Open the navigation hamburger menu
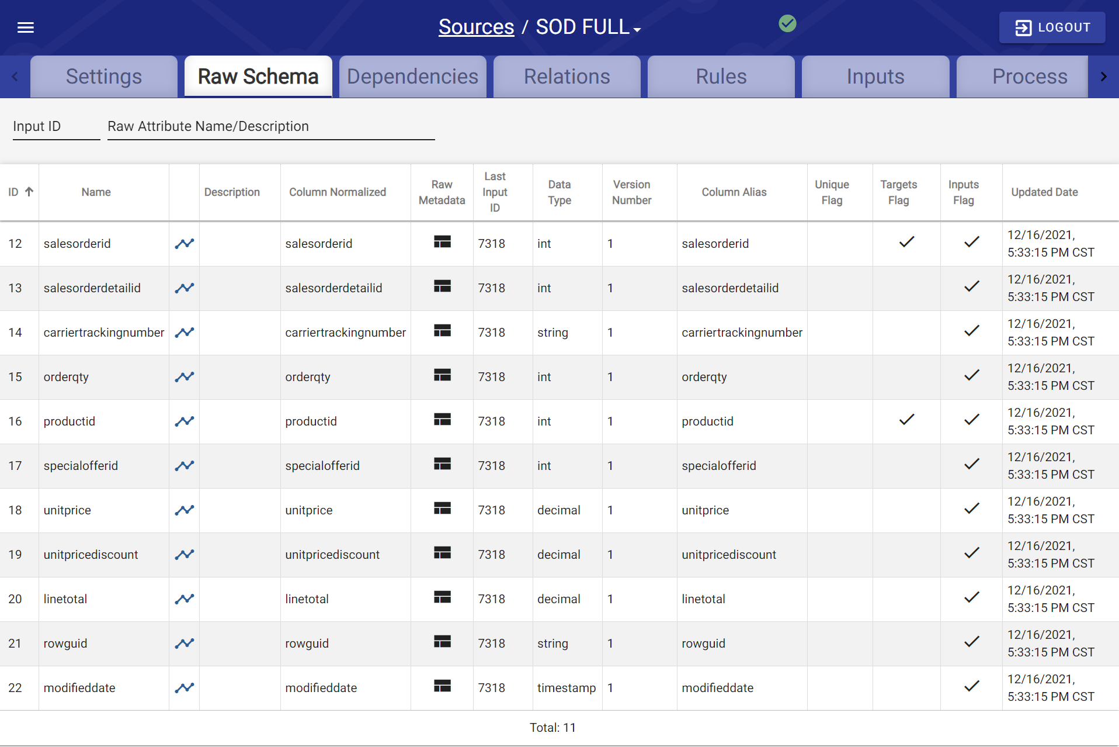1119x747 pixels. pos(26,27)
